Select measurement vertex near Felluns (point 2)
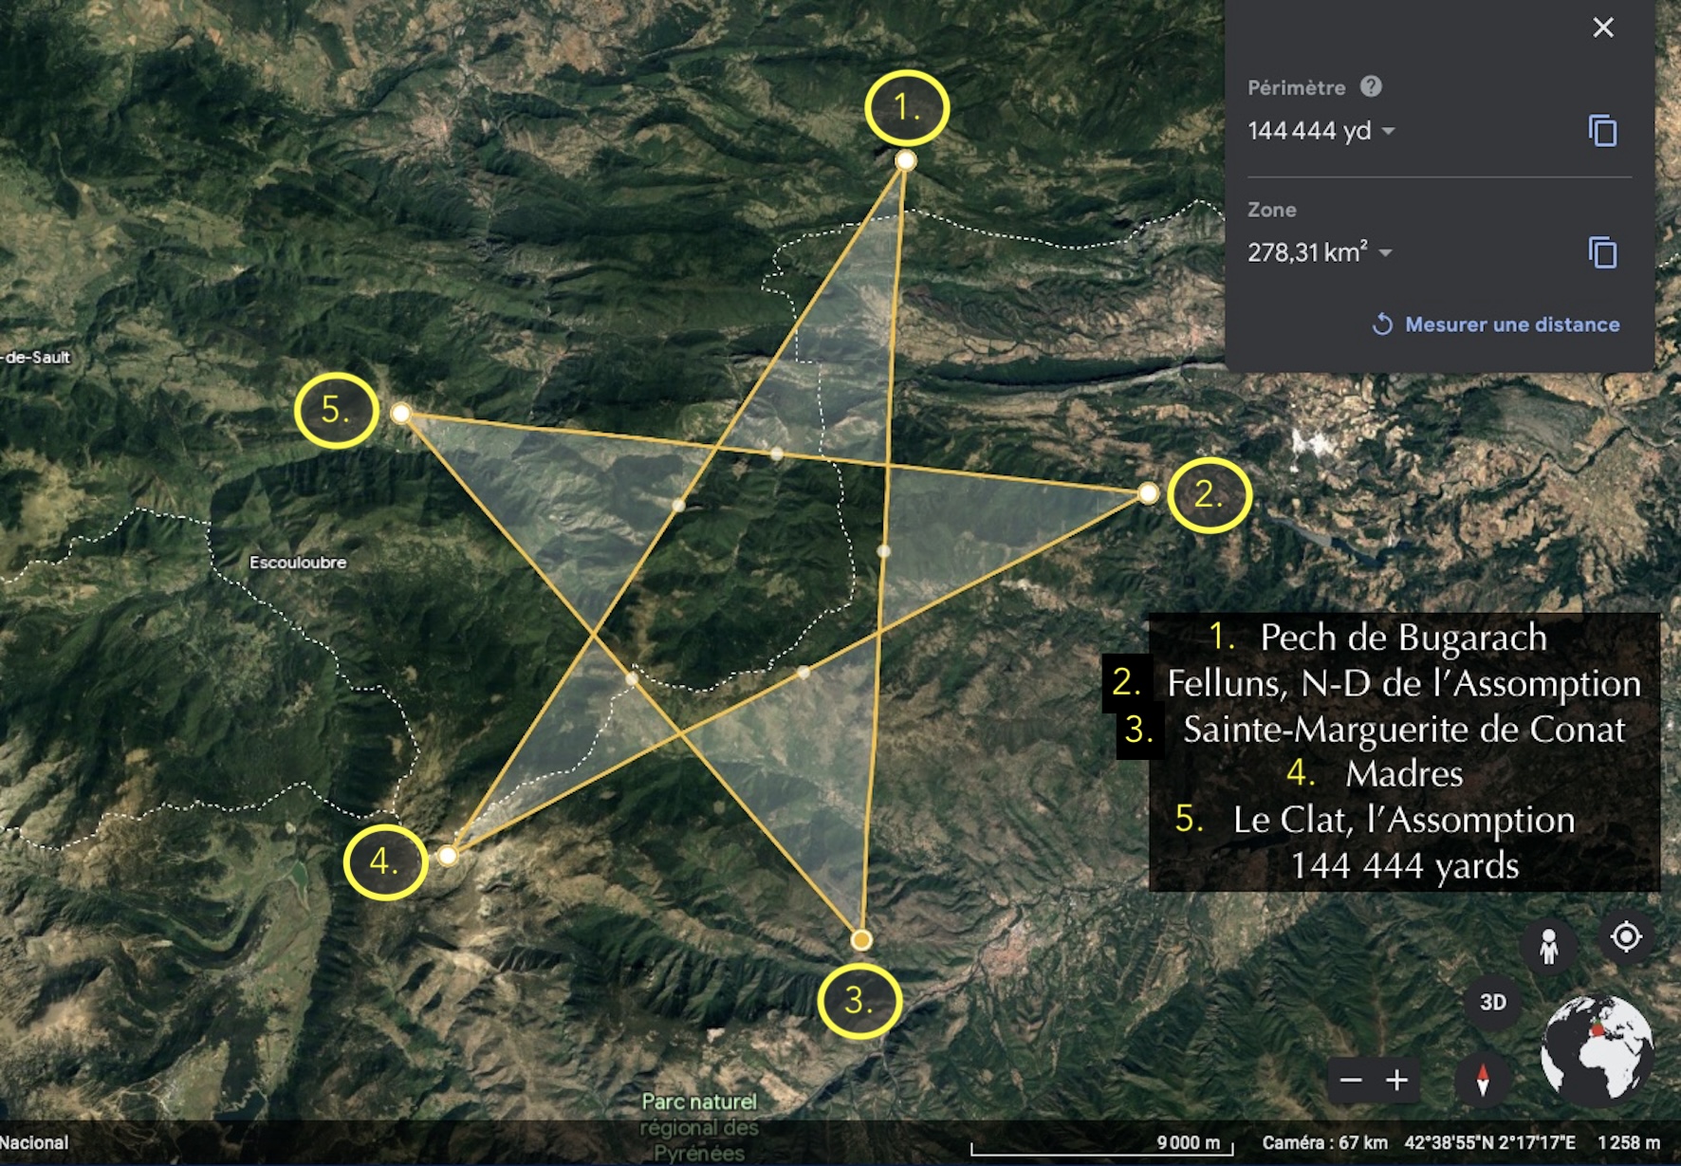Screen dimensions: 1681x1166 pos(1148,492)
